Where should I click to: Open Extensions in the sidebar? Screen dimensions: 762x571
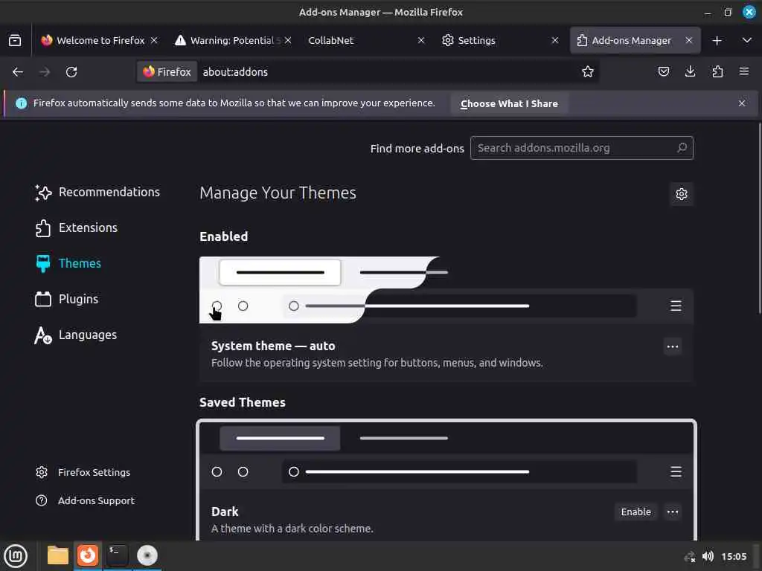point(77,228)
